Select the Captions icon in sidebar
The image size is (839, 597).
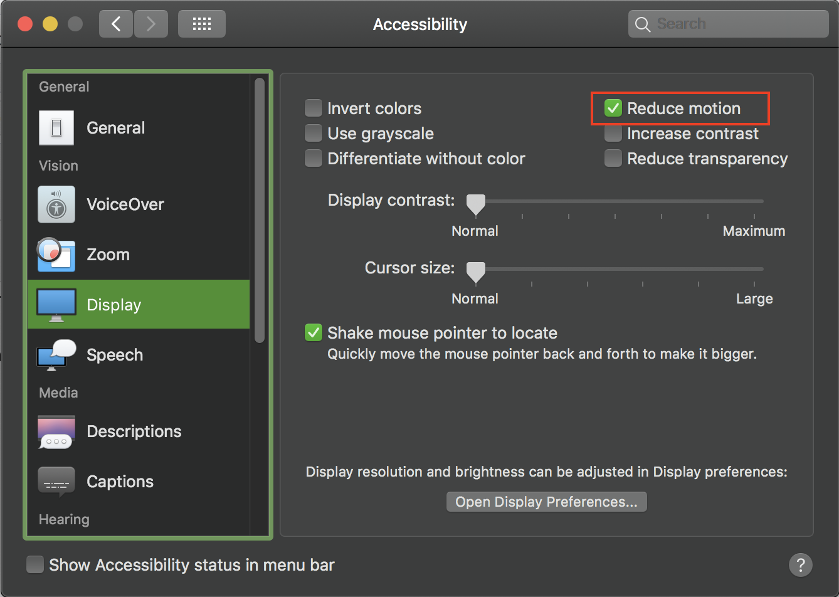[x=56, y=482]
